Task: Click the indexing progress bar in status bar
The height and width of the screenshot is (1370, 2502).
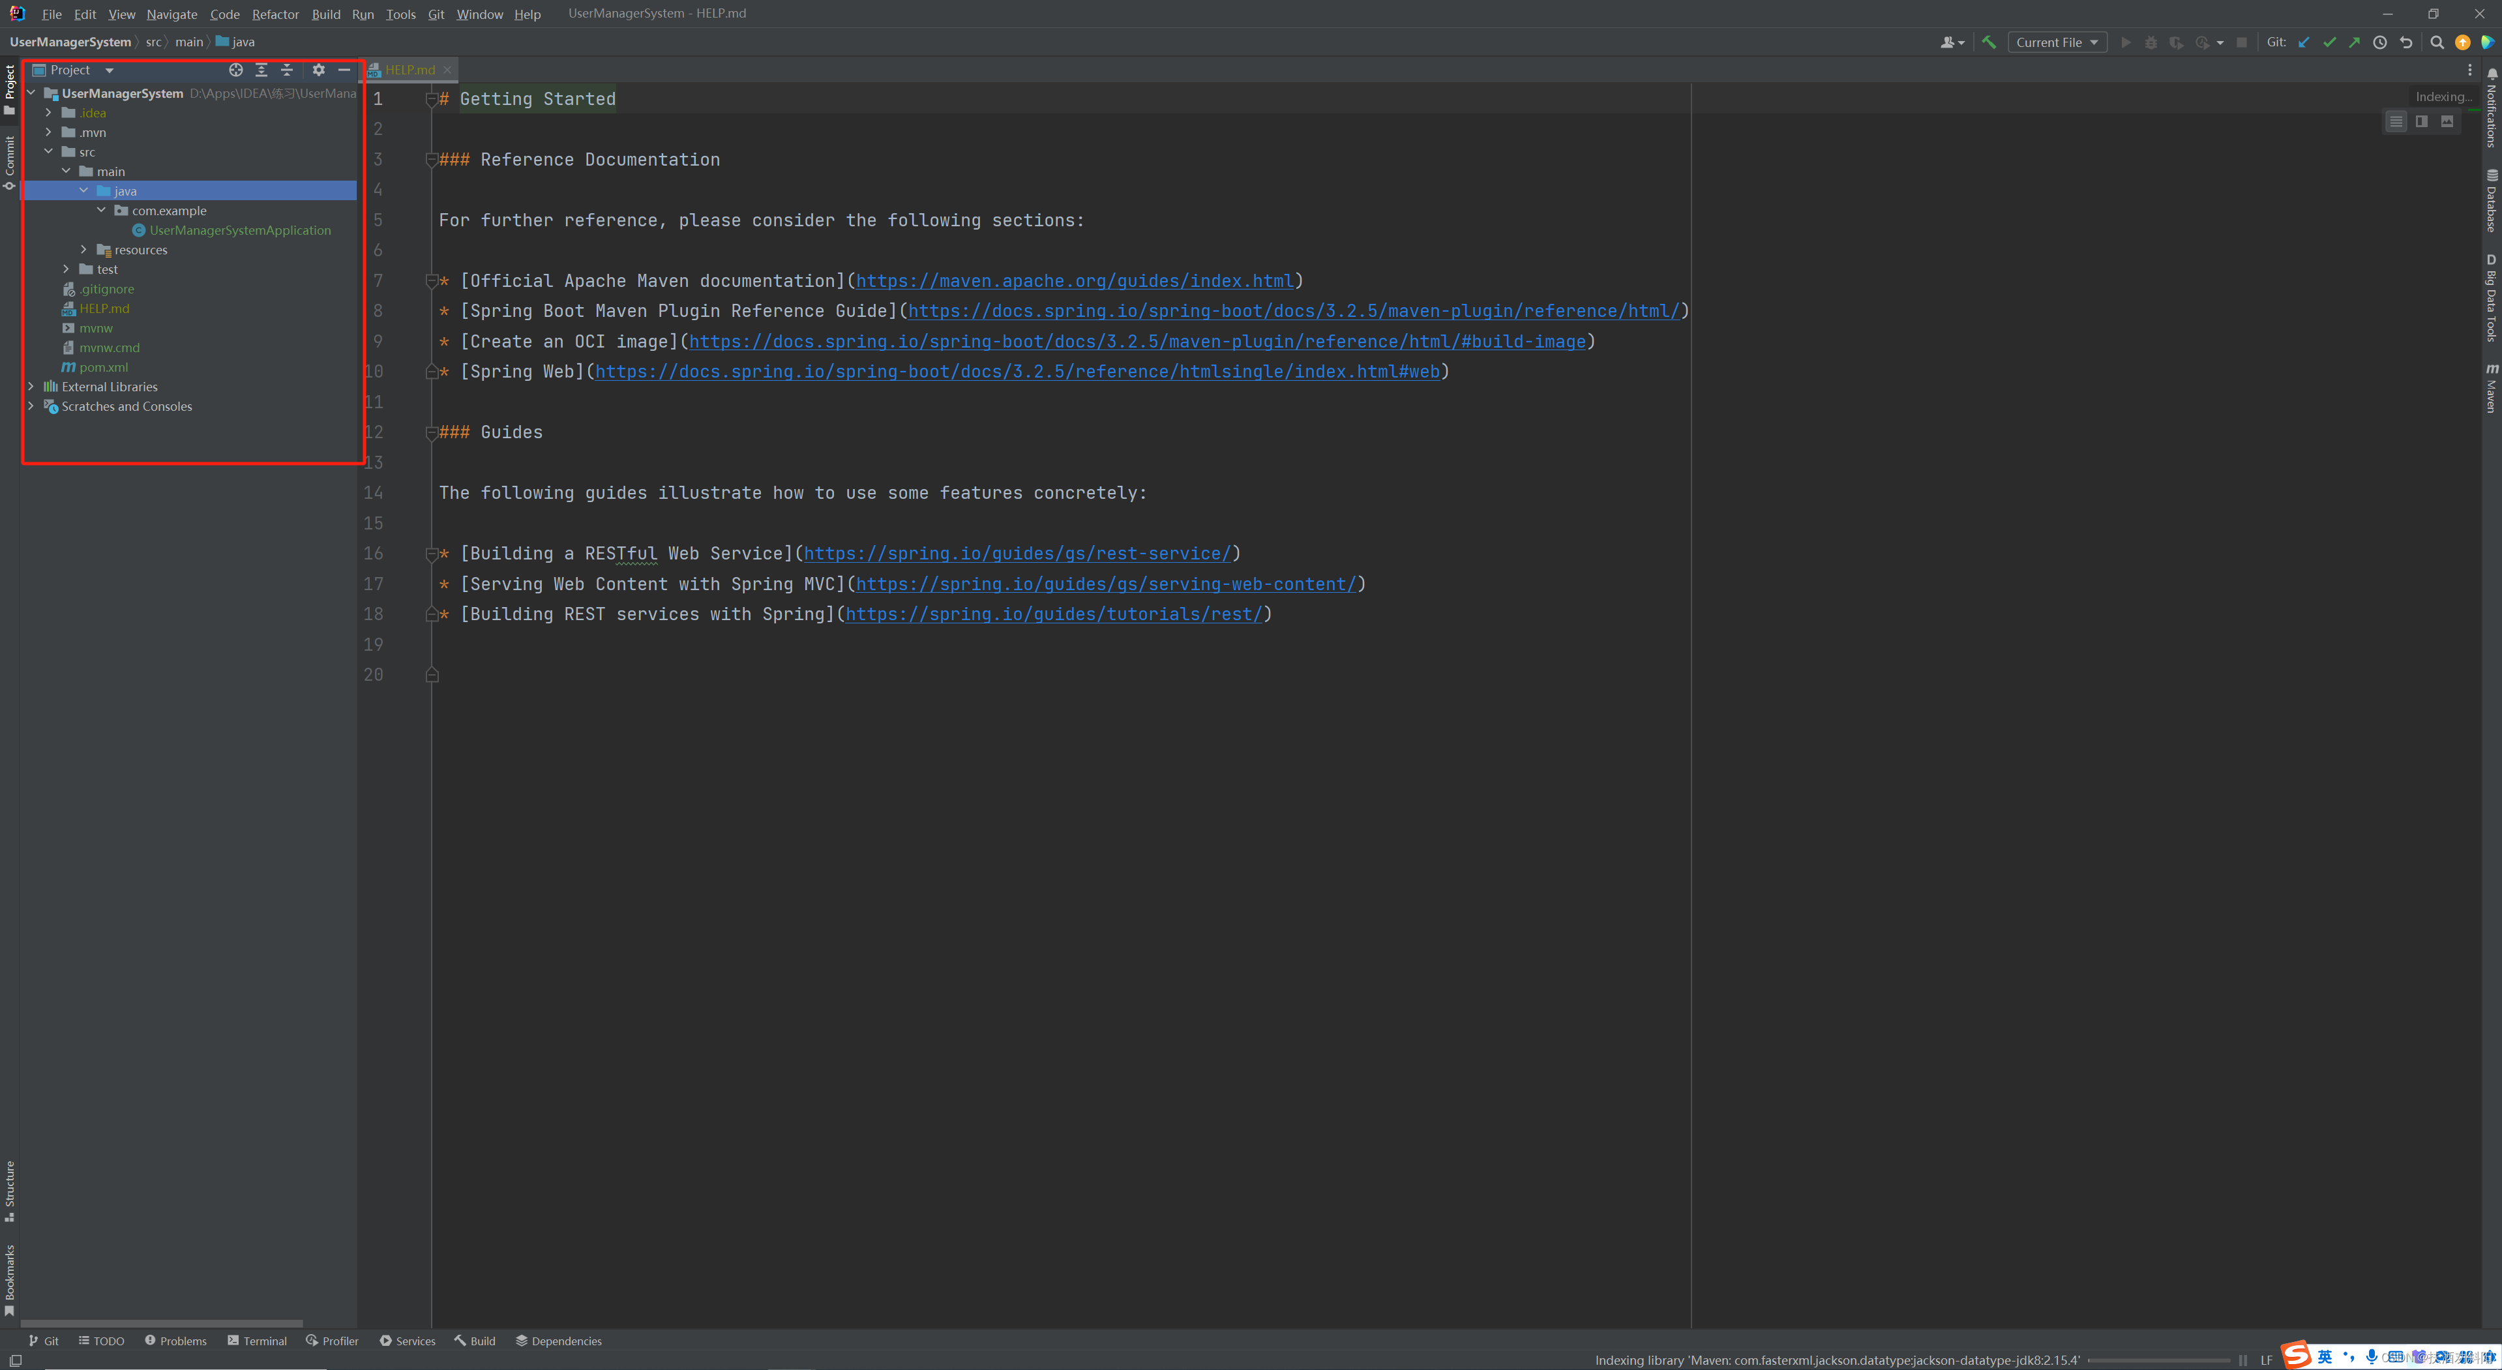Action: point(2158,1360)
